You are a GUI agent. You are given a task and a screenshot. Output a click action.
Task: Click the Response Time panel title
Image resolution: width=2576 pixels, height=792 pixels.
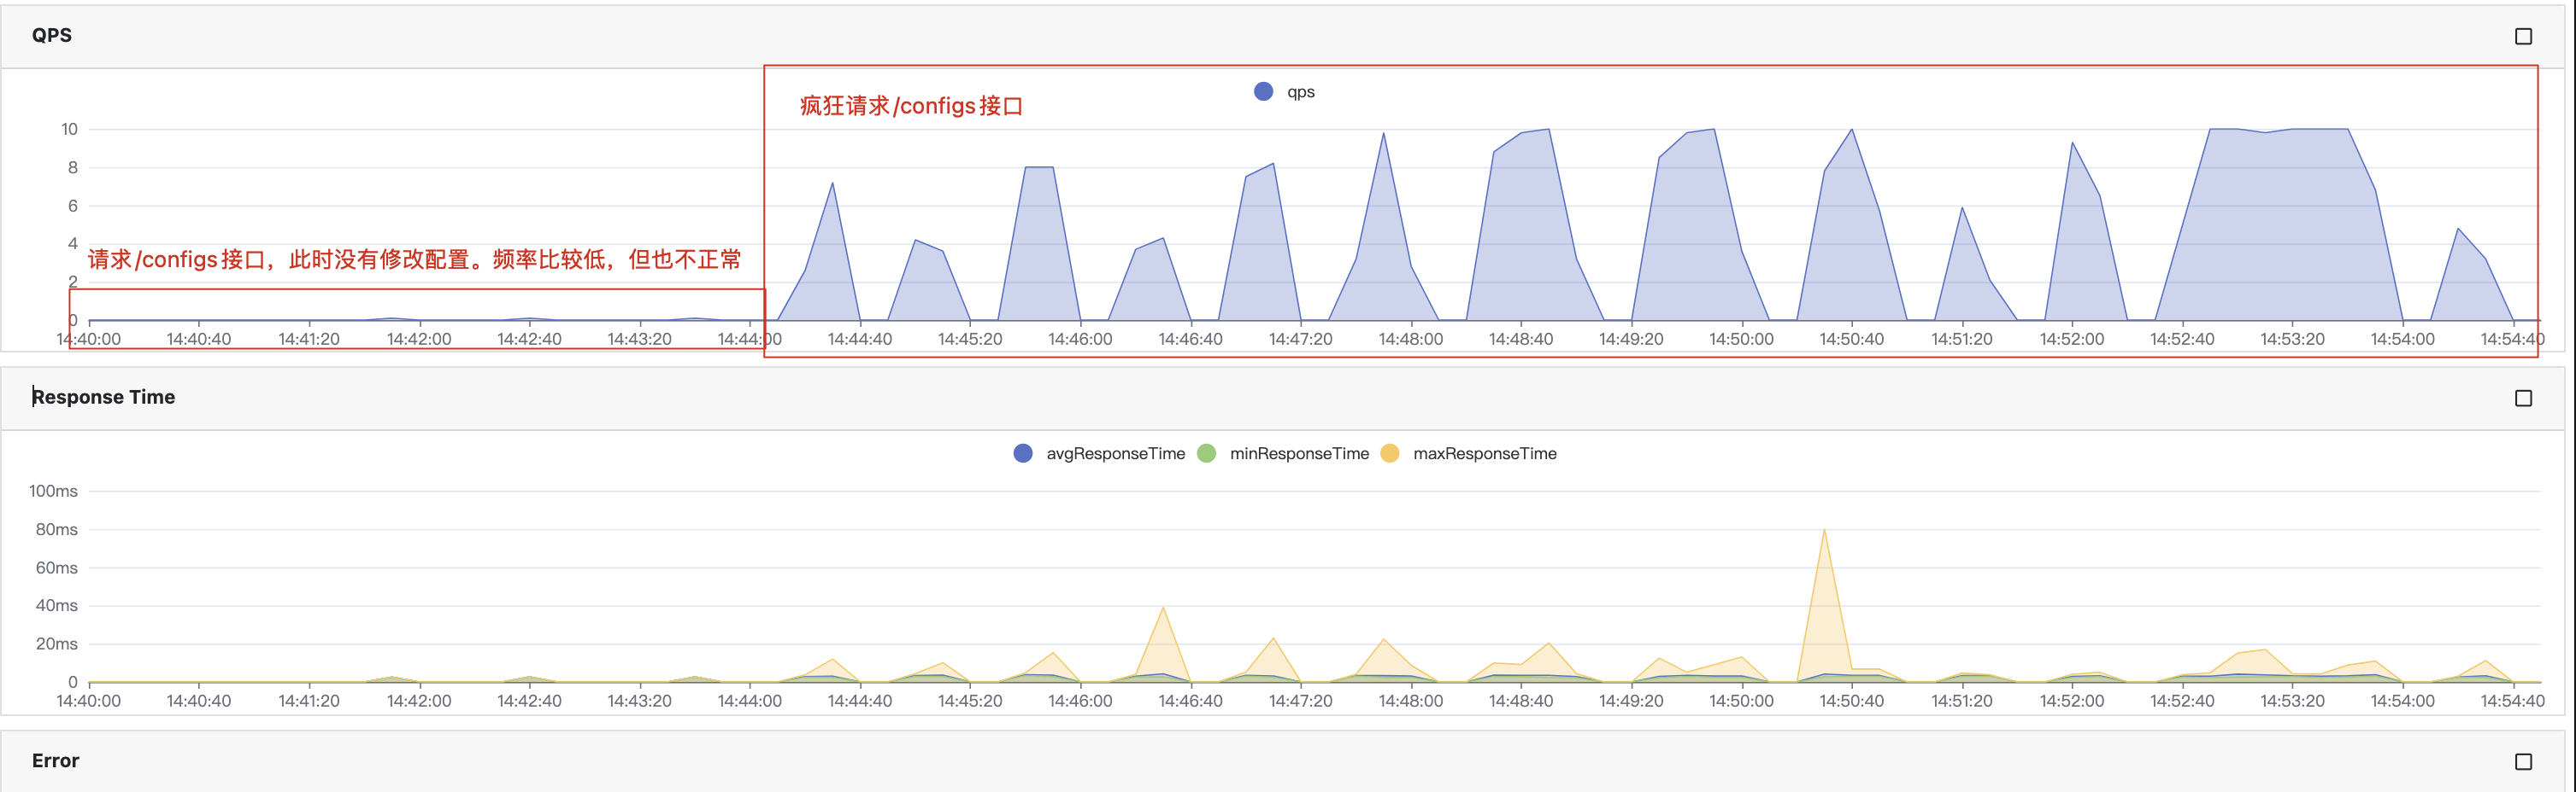tap(103, 397)
